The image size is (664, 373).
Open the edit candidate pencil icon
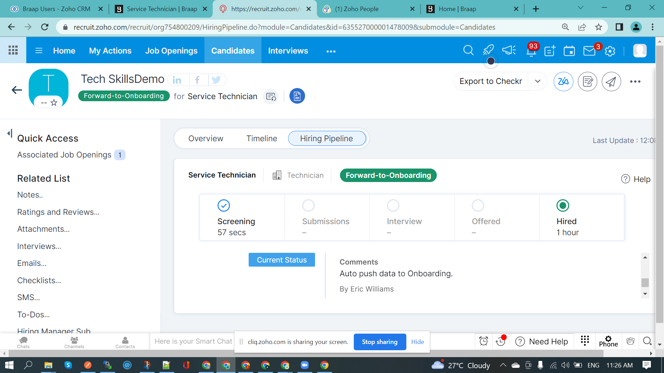pyautogui.click(x=588, y=82)
